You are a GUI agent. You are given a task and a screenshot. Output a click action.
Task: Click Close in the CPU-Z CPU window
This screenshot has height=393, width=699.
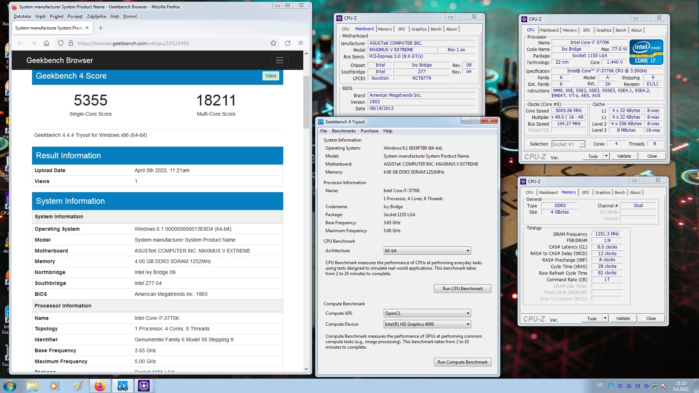coord(652,156)
